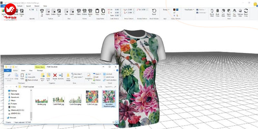Switch to Back View

217,13
